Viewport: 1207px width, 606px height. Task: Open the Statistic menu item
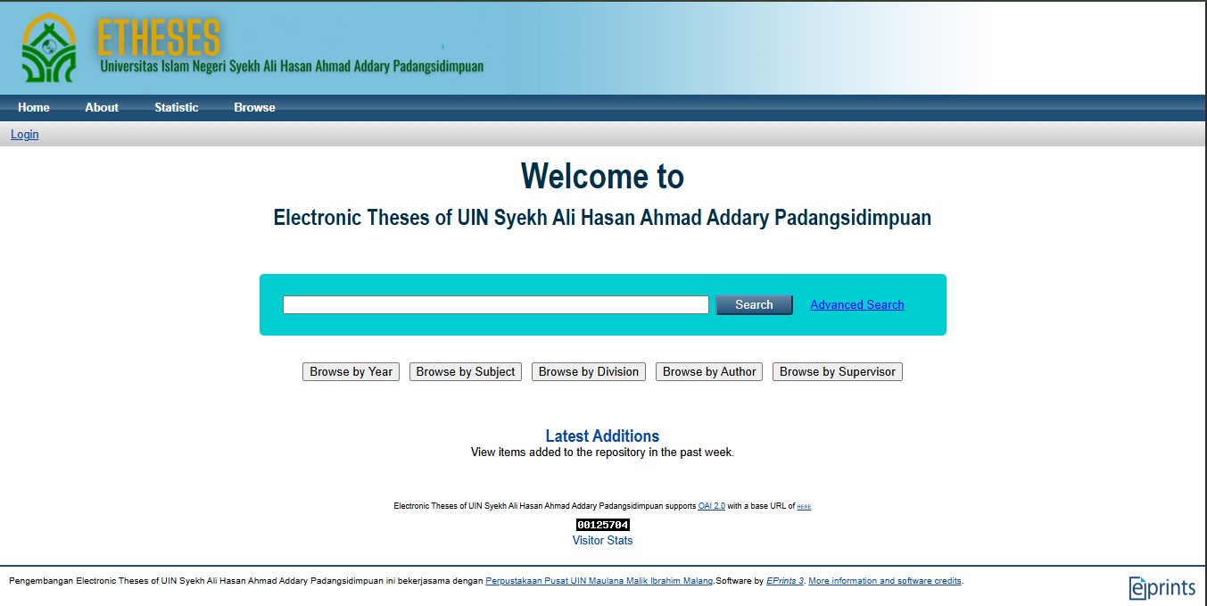pos(177,107)
